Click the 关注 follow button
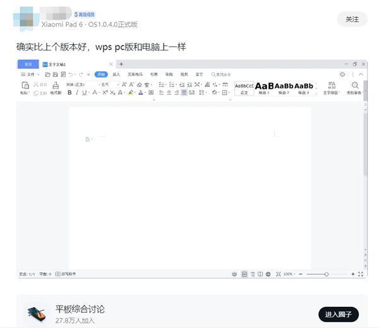The height and width of the screenshot is (329, 379). (352, 20)
